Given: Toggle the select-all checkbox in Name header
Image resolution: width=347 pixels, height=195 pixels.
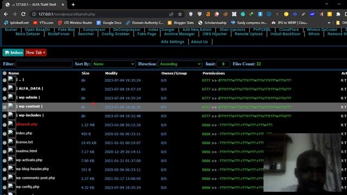Looking at the screenshot, I should point(4,73).
